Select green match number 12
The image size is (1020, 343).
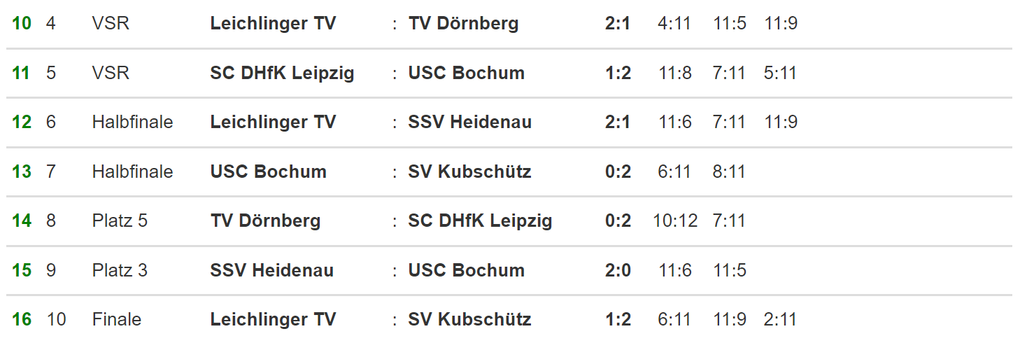[22, 122]
